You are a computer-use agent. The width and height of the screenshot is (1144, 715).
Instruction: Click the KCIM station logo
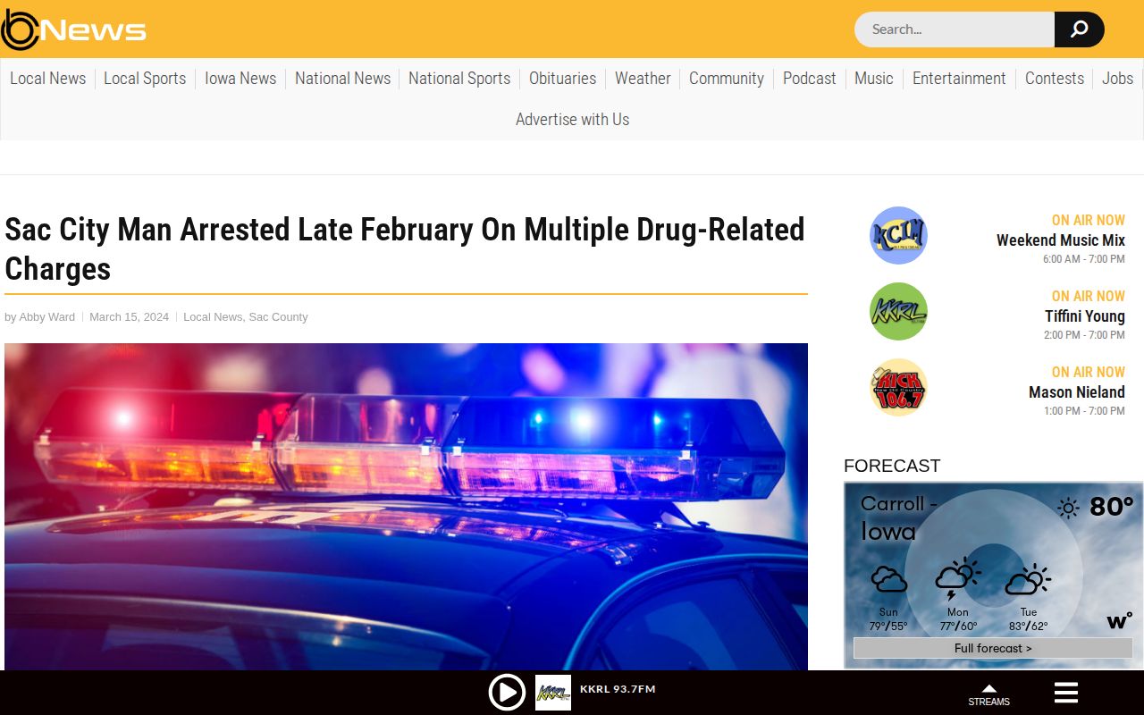tap(898, 235)
